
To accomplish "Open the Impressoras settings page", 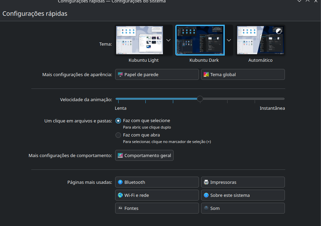I will [243, 182].
